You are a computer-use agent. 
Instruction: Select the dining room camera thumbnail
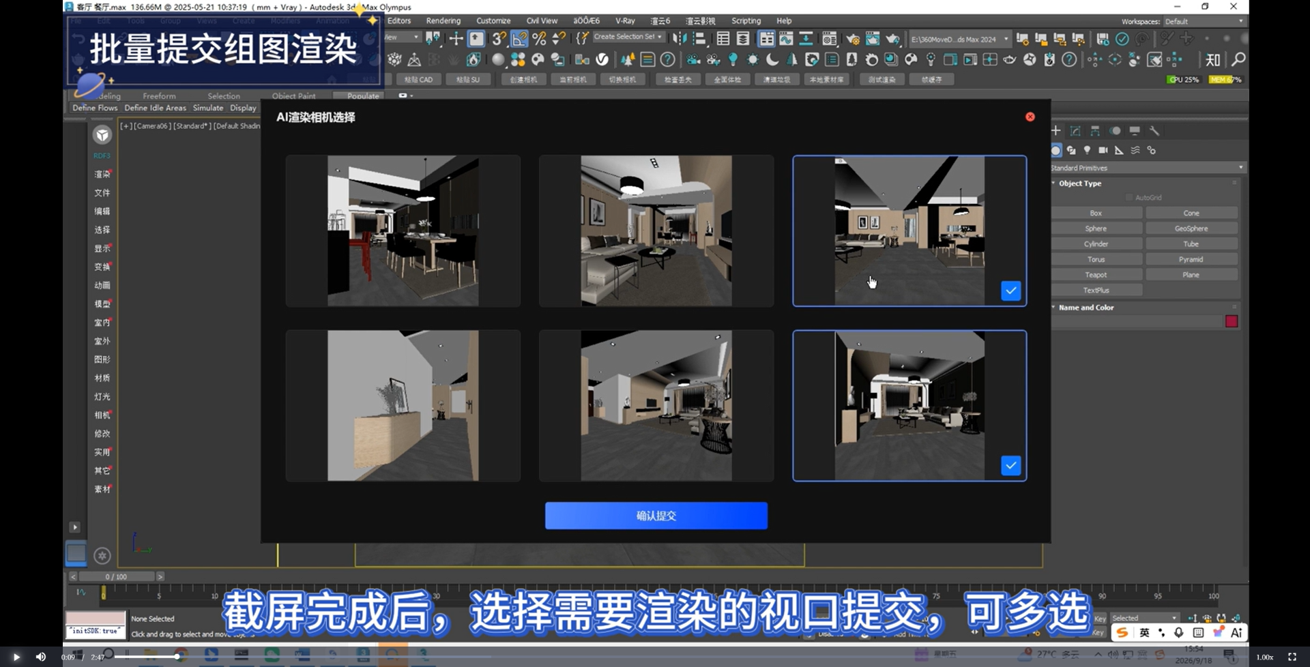pos(403,231)
